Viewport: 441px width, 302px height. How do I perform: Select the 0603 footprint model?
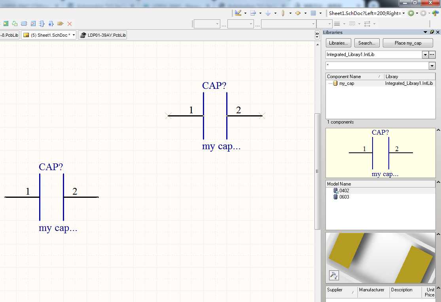point(344,197)
